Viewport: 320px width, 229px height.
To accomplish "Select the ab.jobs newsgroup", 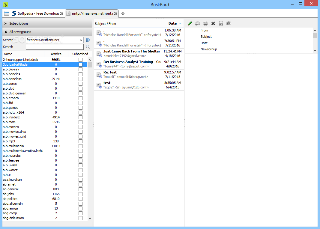I will pos(45,194).
